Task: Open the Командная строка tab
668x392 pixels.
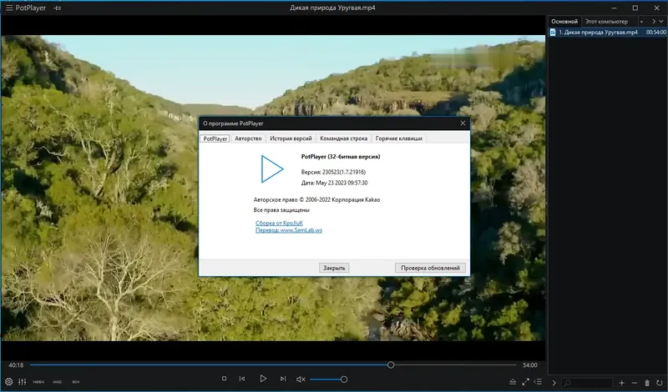Action: click(x=343, y=138)
